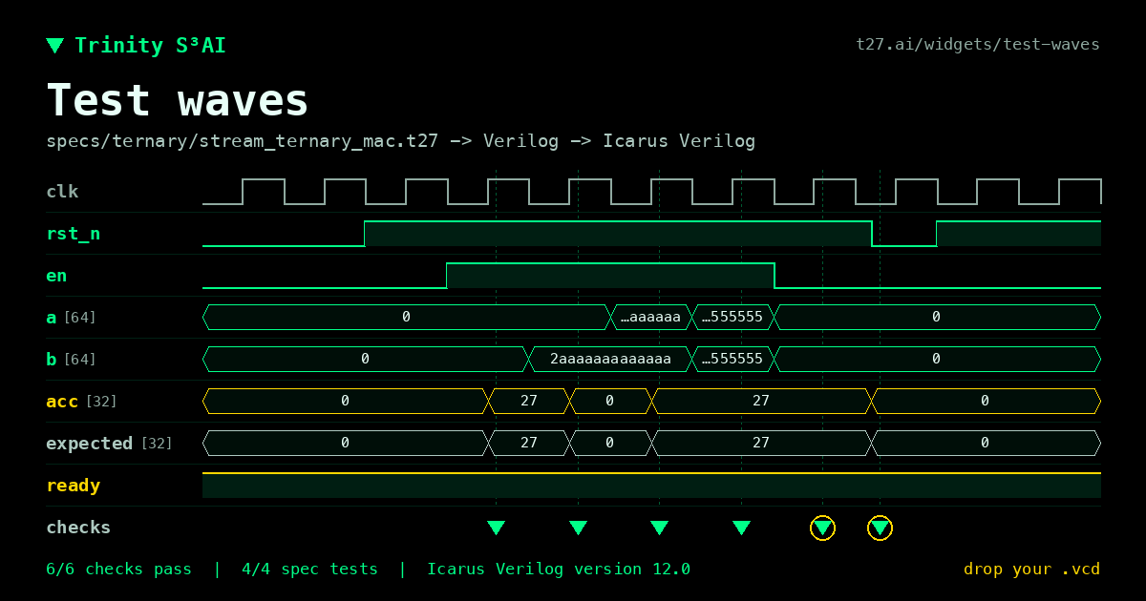Select the a [64] signal label
Screen dimensions: 1146x601
tap(71, 318)
